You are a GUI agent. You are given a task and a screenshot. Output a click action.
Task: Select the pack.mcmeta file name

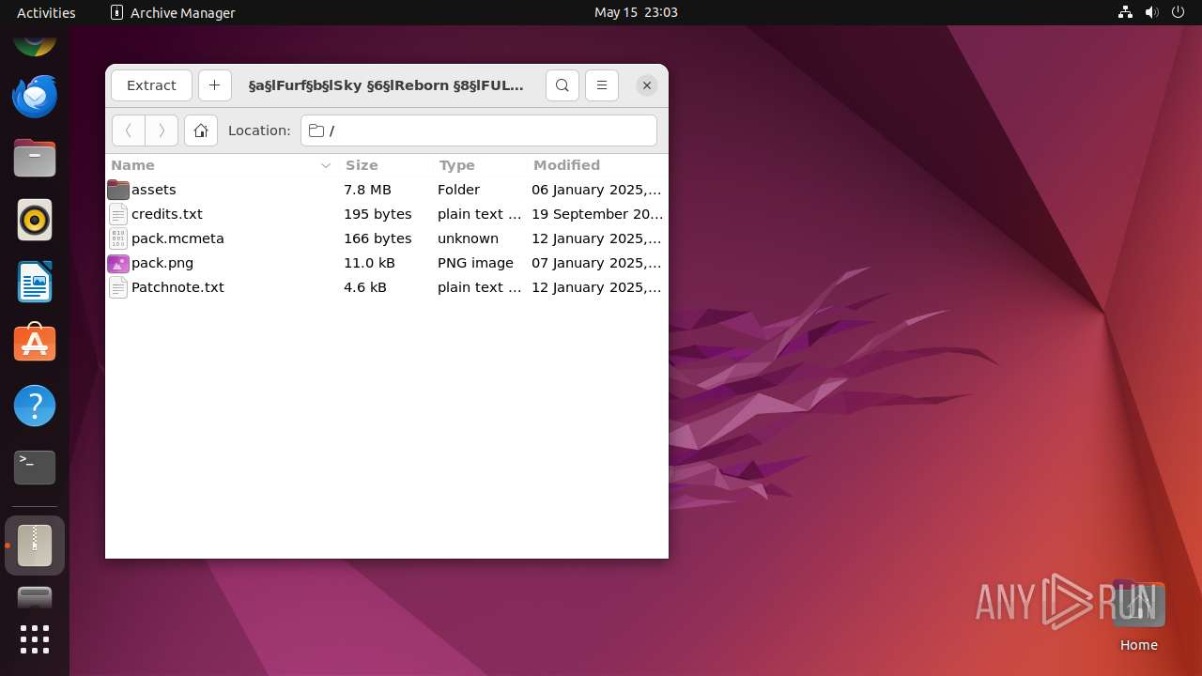[177, 238]
